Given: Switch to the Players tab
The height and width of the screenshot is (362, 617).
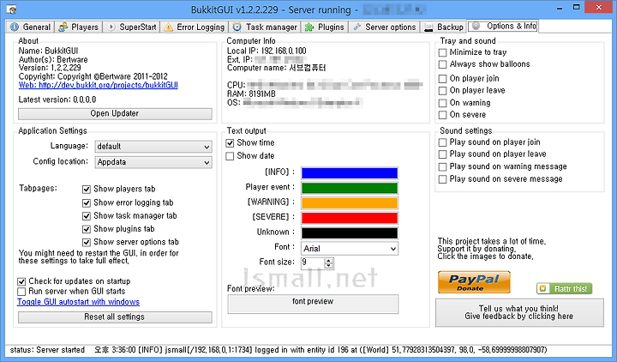Looking at the screenshot, I should click(x=79, y=27).
